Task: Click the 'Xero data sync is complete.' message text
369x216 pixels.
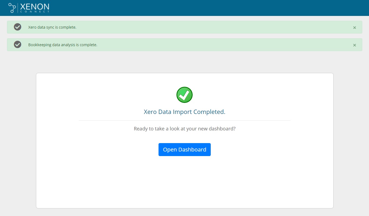Action: point(52,27)
